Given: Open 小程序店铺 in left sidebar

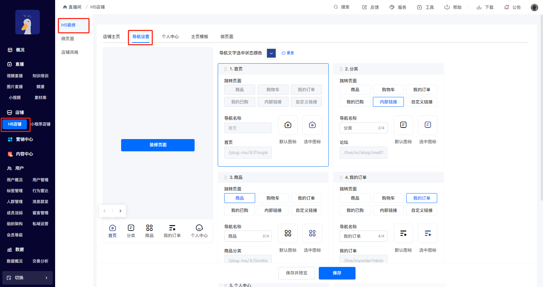Looking at the screenshot, I should pyautogui.click(x=40, y=124).
